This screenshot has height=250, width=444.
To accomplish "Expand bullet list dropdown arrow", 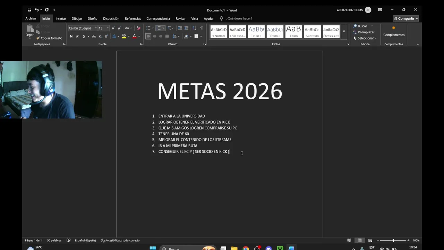I will [x=153, y=28].
